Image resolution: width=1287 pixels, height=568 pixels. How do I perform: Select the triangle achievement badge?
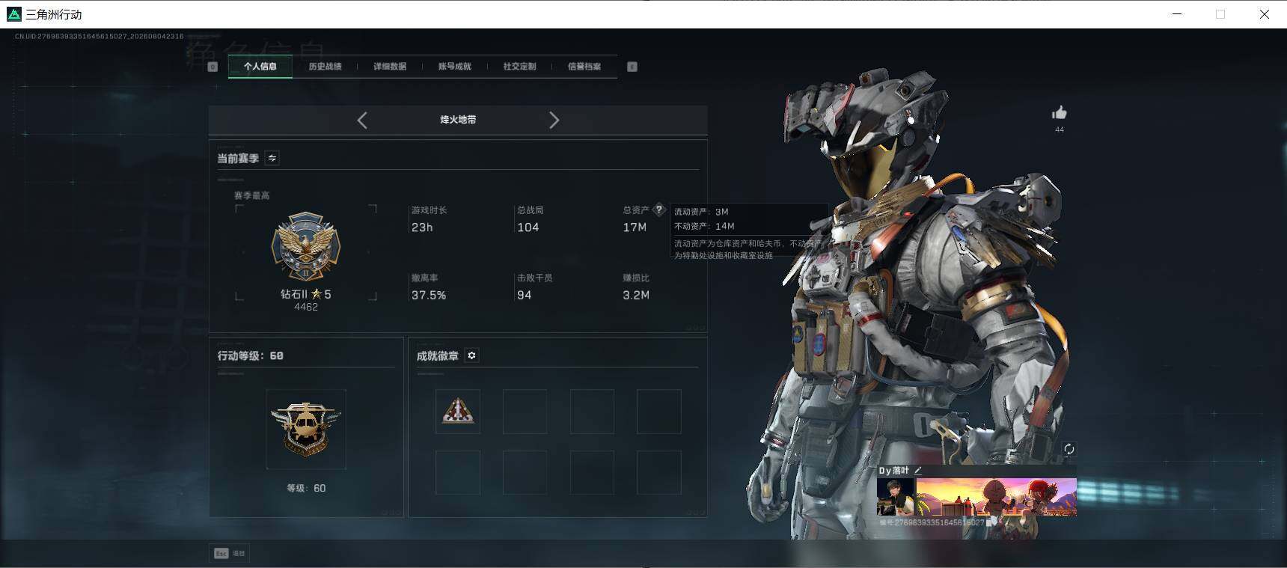coord(458,411)
